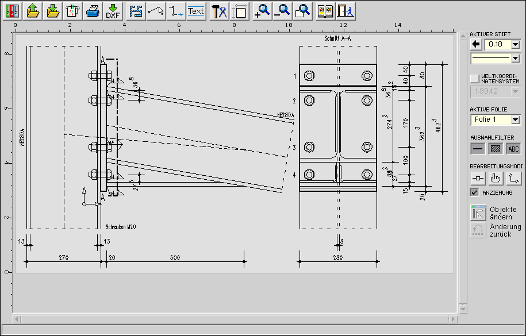
Task: Enable the Weltkoordinatensystem checkbox
Action: coord(474,78)
